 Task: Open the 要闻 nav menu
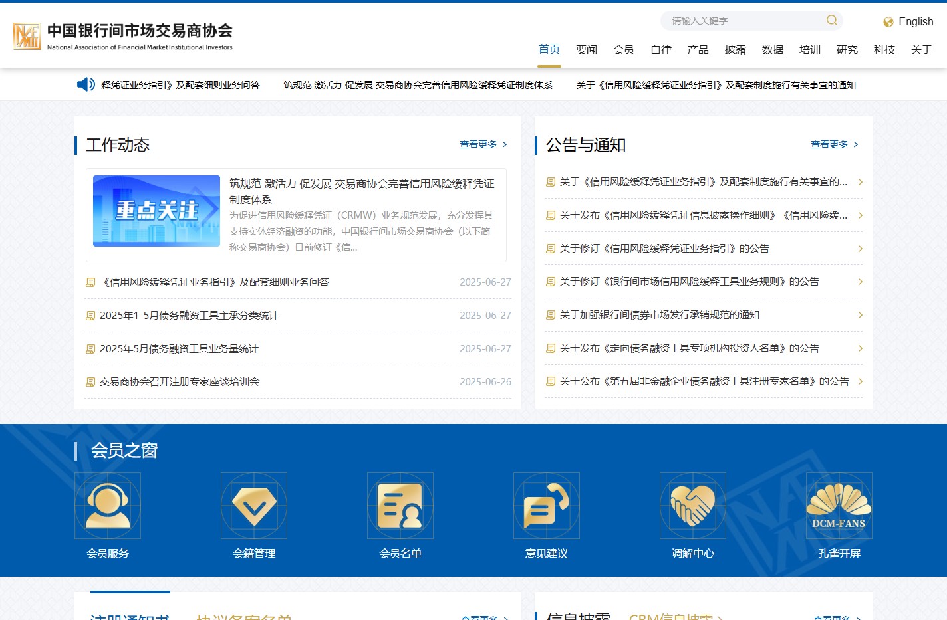tap(587, 49)
